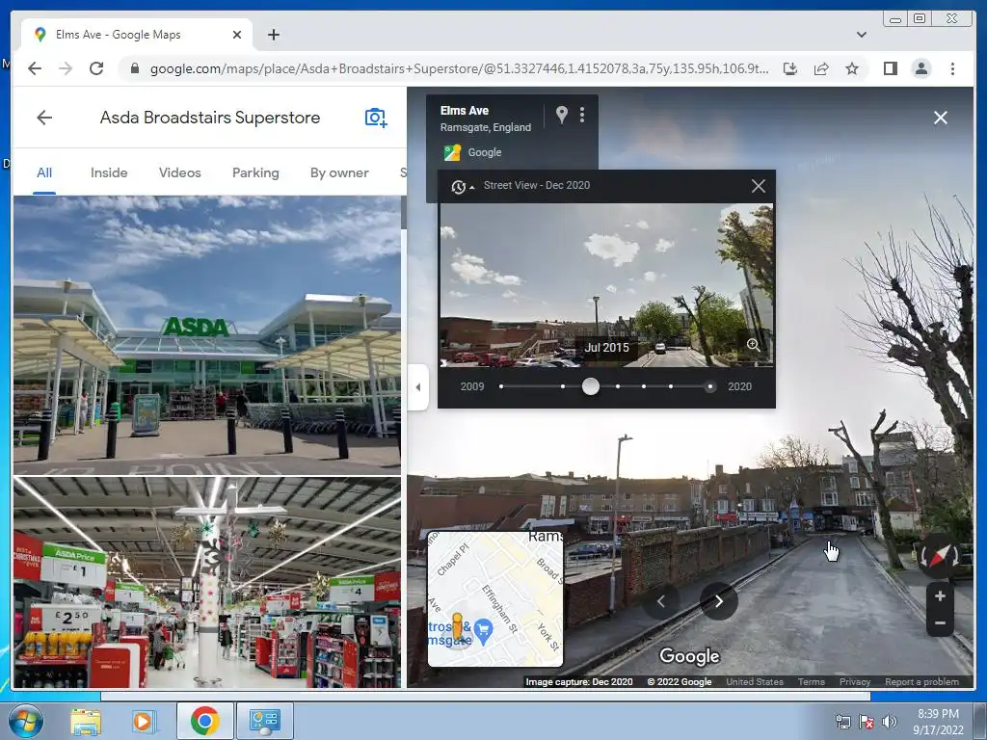Click the Street View minimap
The image size is (987, 740).
click(495, 598)
